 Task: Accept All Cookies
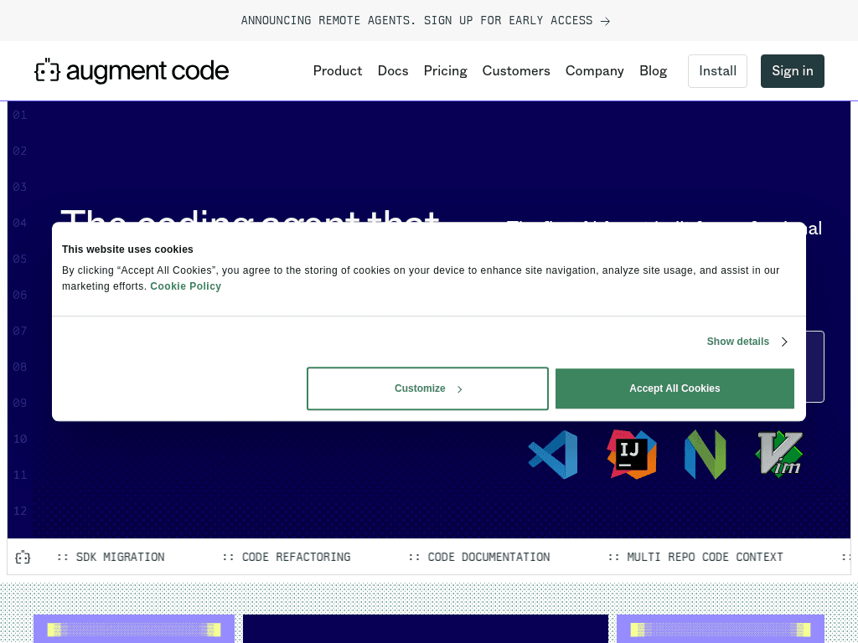click(675, 388)
